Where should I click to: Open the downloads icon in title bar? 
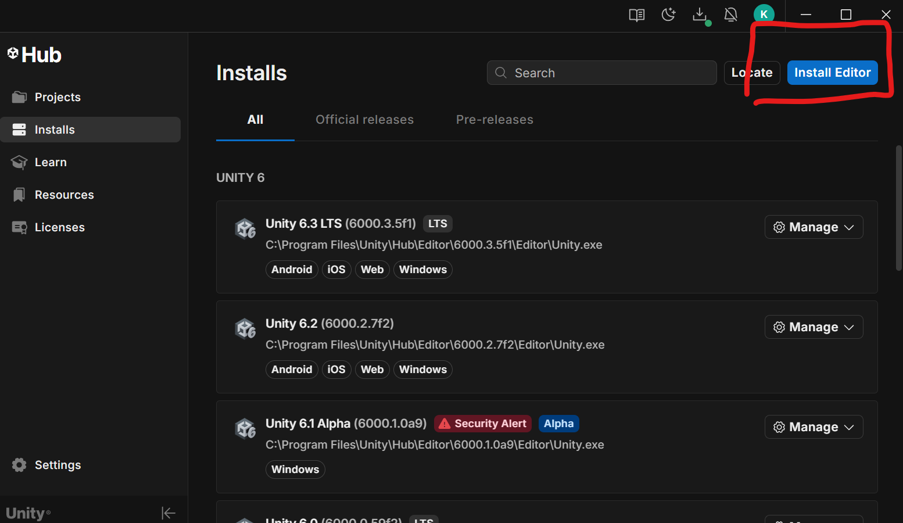(x=700, y=15)
